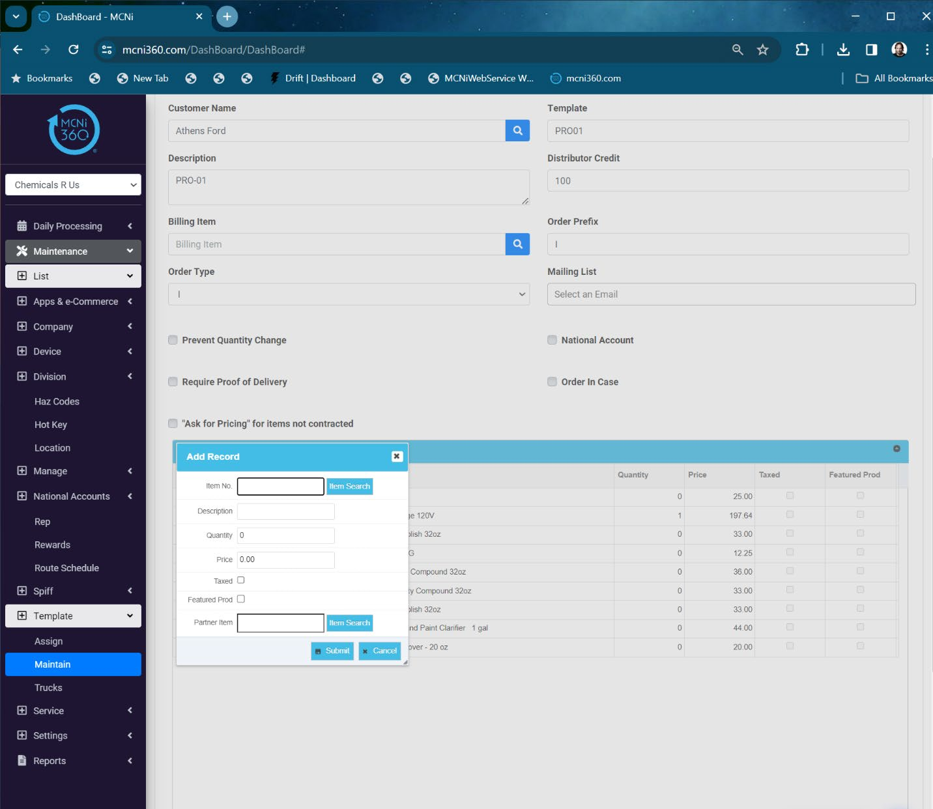Click the MCNi360 logo in the sidebar
933x809 pixels.
(x=73, y=130)
